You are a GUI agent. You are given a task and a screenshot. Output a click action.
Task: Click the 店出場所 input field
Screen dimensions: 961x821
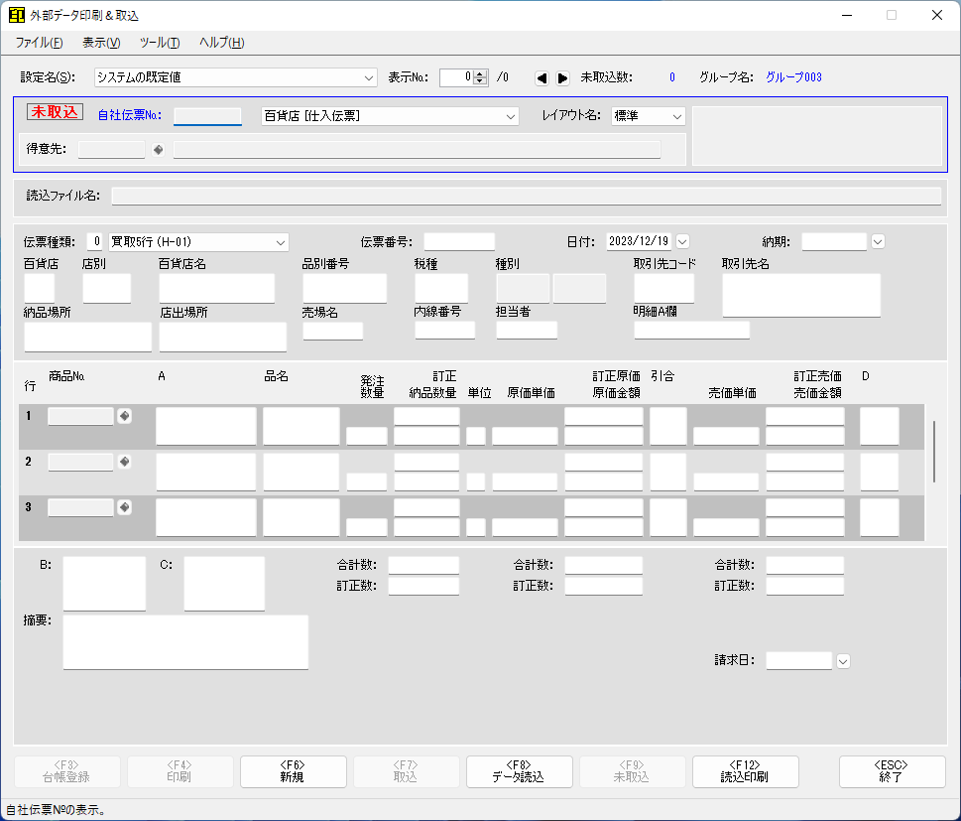(222, 337)
